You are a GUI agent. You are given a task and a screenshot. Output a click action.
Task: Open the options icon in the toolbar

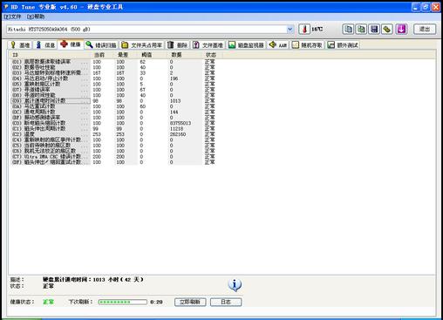pos(387,29)
